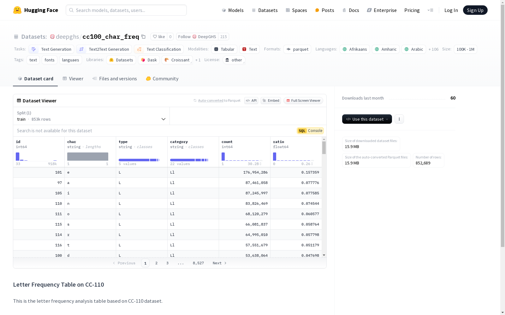Open the other license tag

click(x=234, y=60)
